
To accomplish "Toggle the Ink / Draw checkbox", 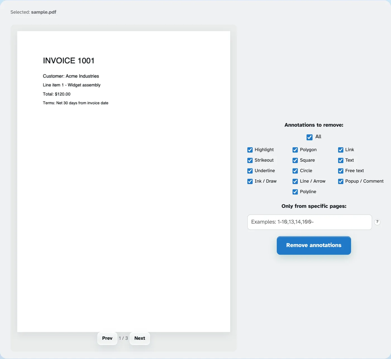I will coord(250,181).
